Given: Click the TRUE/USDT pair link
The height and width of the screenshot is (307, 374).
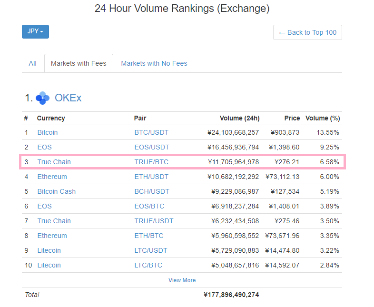Looking at the screenshot, I should pos(154,221).
